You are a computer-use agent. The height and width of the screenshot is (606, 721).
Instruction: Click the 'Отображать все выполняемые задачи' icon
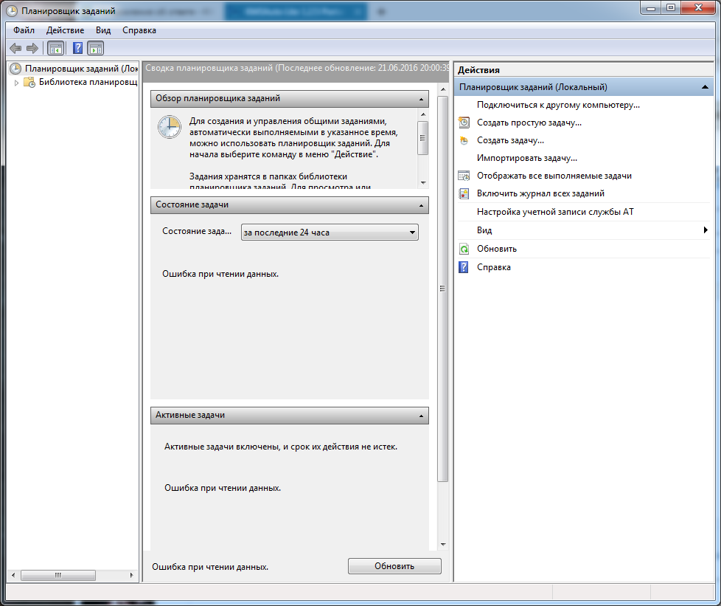(464, 176)
